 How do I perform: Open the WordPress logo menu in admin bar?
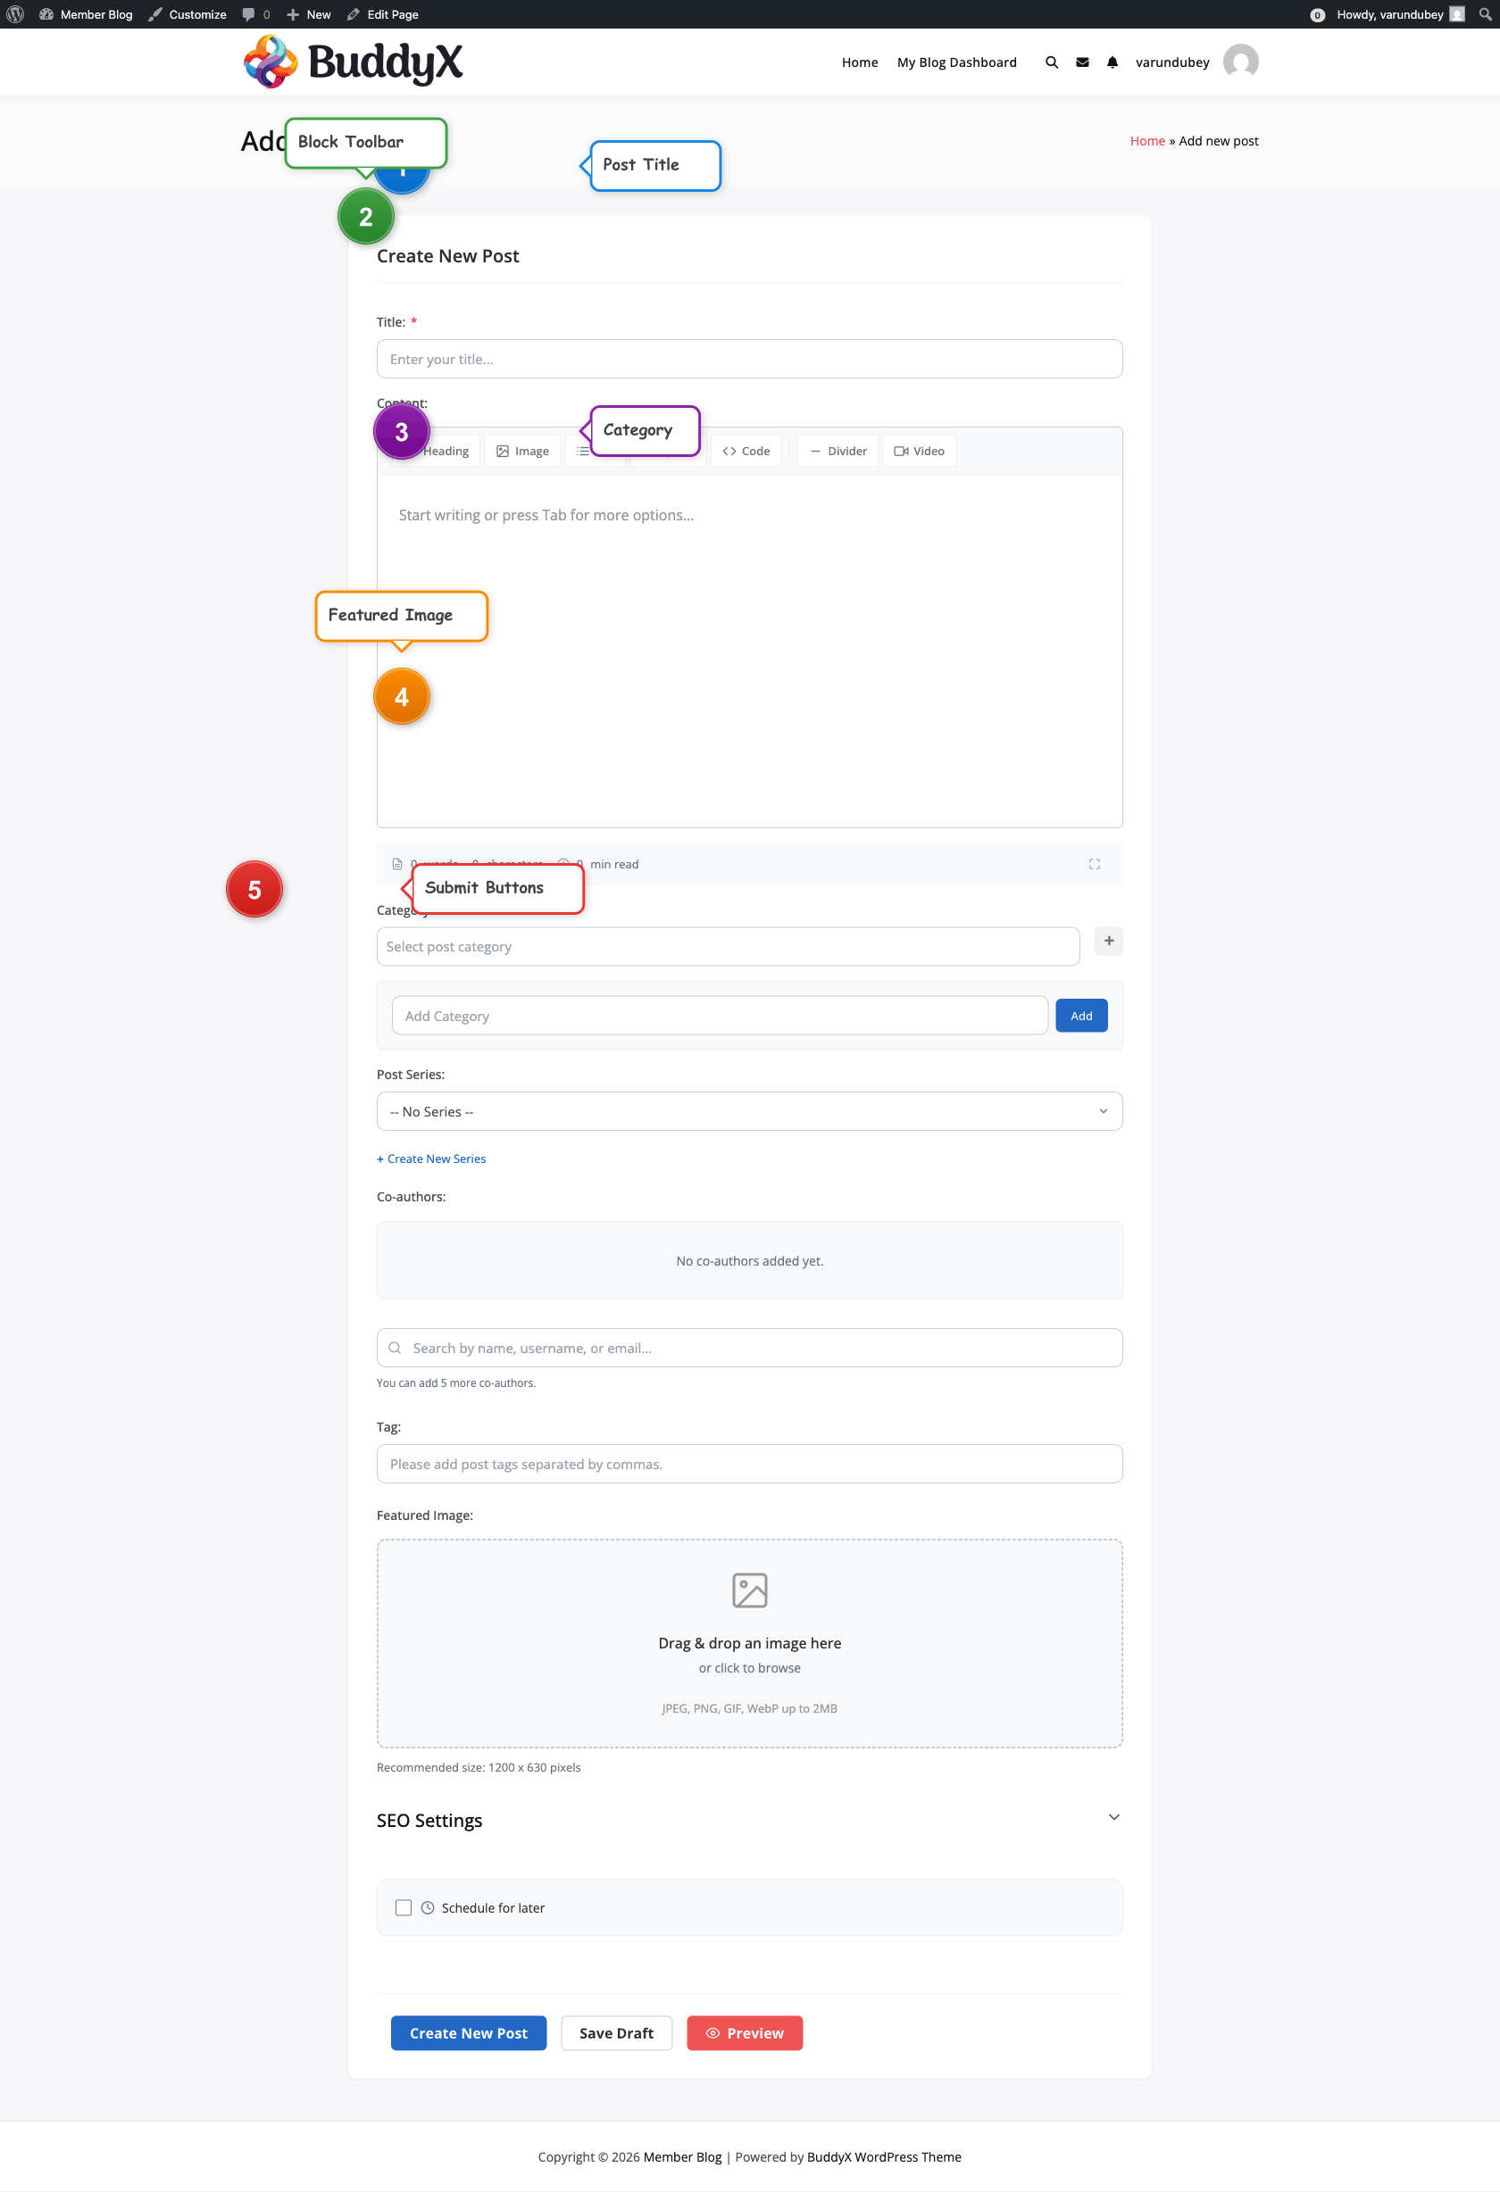coord(13,14)
